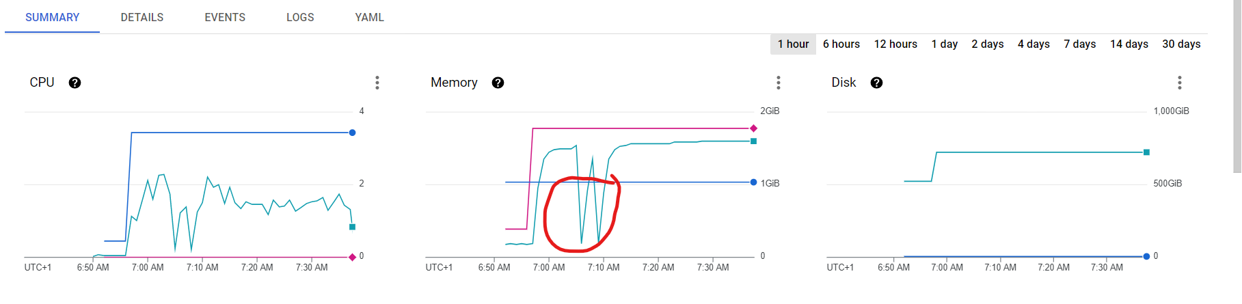Screen dimensions: 1242x304
Task: Open the Disk help question-mark icon
Action: (877, 83)
